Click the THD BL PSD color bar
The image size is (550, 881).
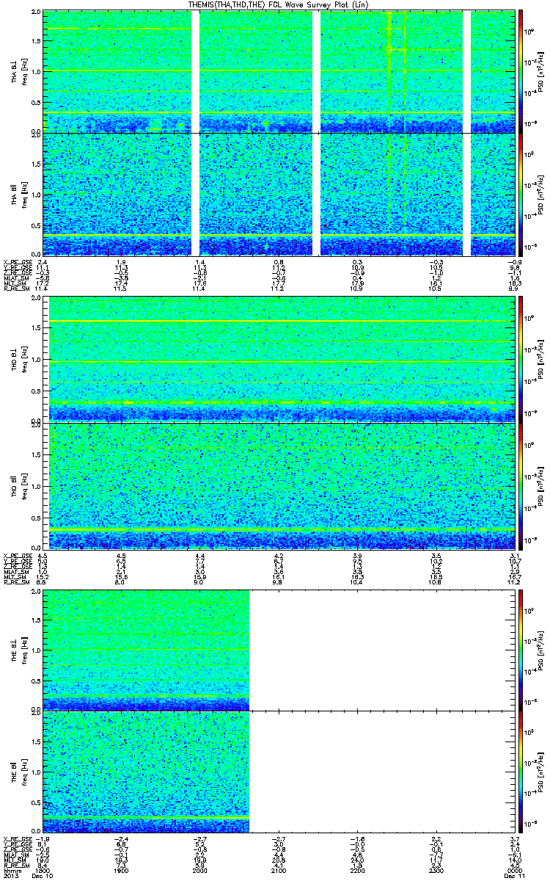(x=521, y=359)
